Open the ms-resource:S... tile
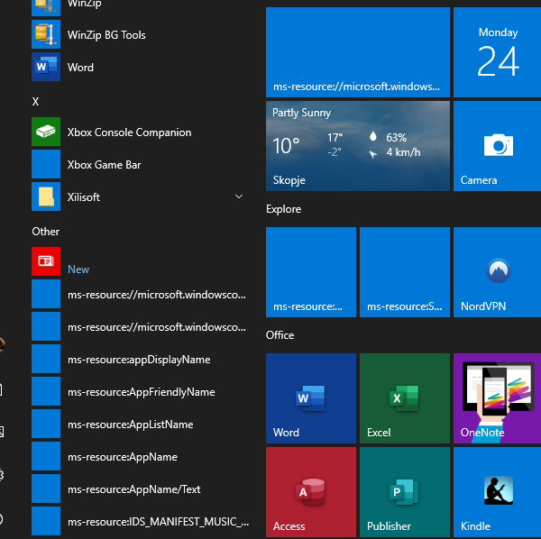This screenshot has width=541, height=539. [405, 272]
